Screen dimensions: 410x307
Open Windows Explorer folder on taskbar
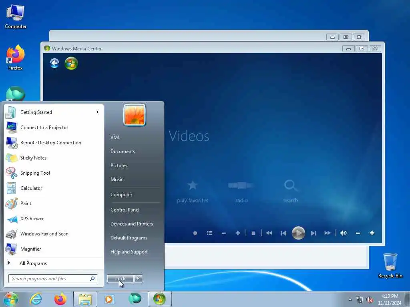[85, 299]
